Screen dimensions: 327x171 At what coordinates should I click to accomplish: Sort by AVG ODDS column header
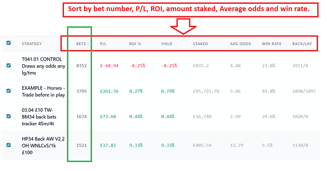pos(240,44)
